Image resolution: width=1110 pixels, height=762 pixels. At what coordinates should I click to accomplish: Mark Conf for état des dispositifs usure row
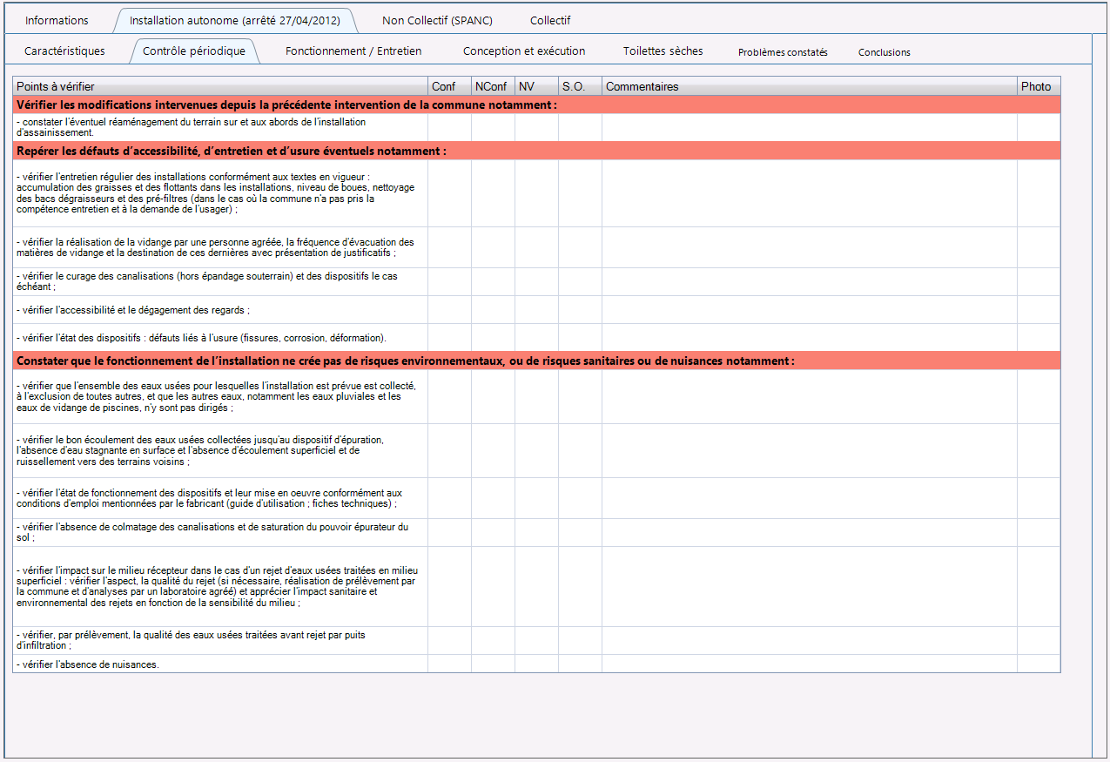click(x=449, y=337)
